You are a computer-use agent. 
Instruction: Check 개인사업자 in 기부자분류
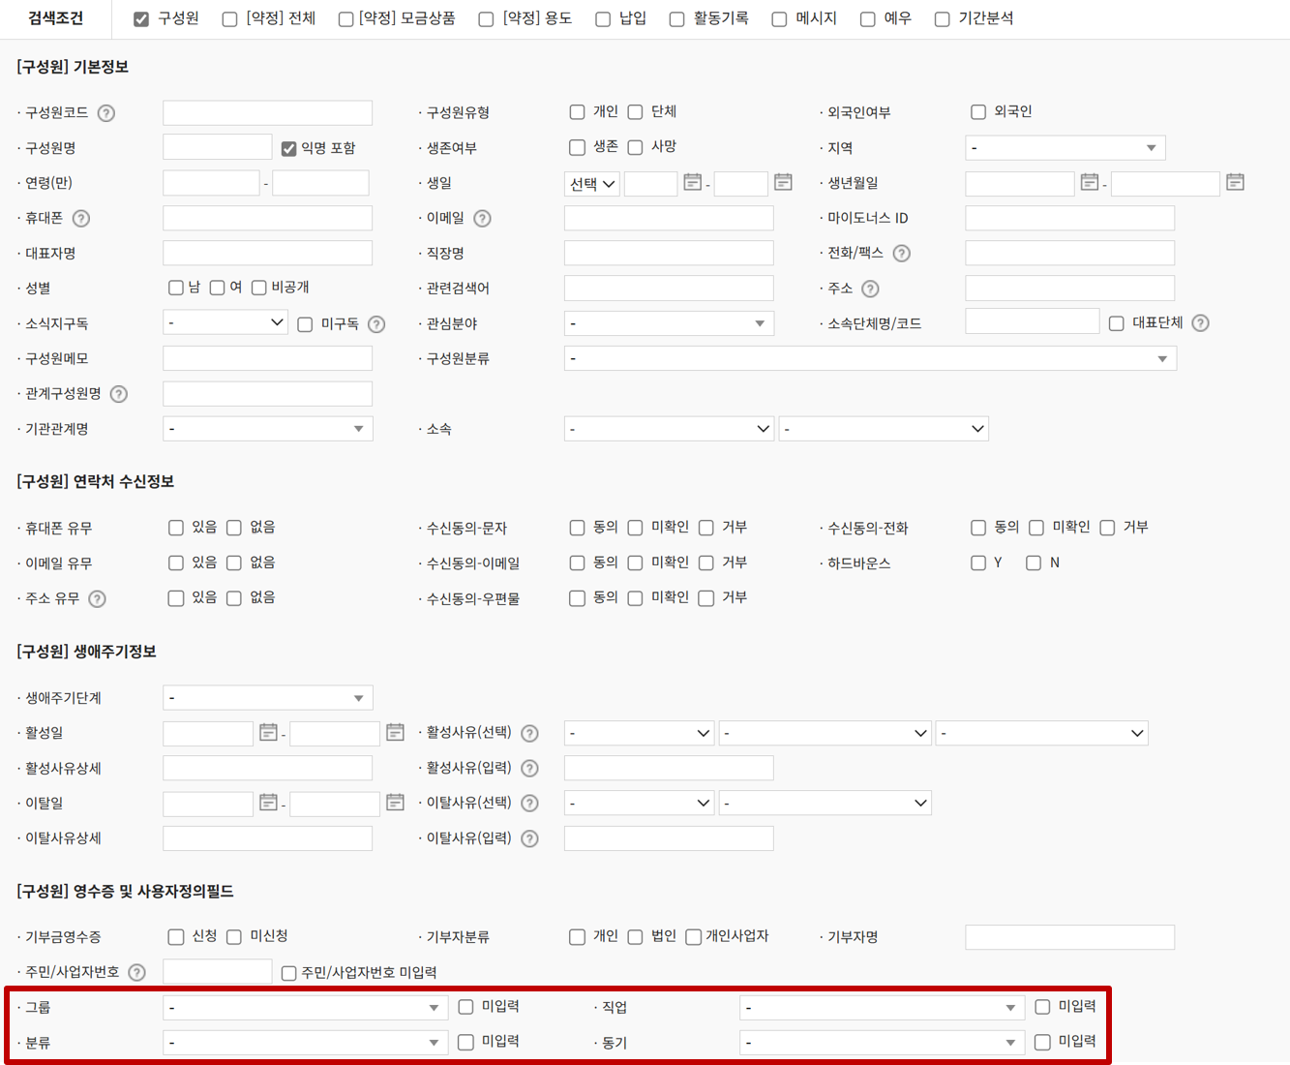693,936
